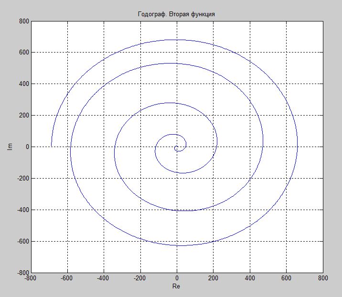Click the -200 tick label on the Im axis
342x297 pixels.
click(23, 179)
